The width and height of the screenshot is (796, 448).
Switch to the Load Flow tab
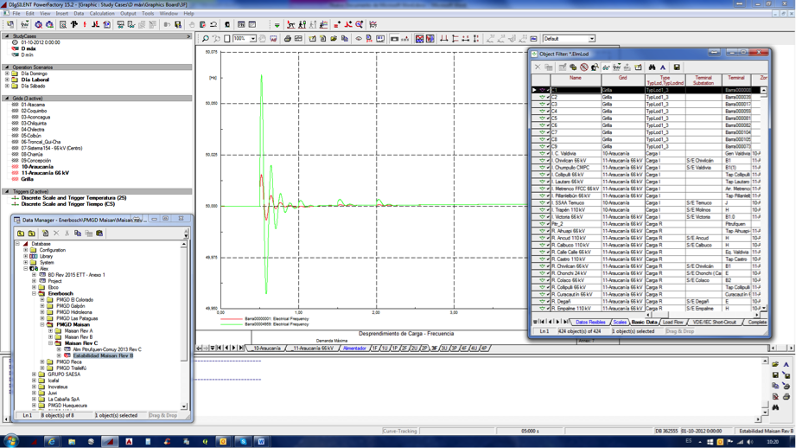click(x=672, y=322)
